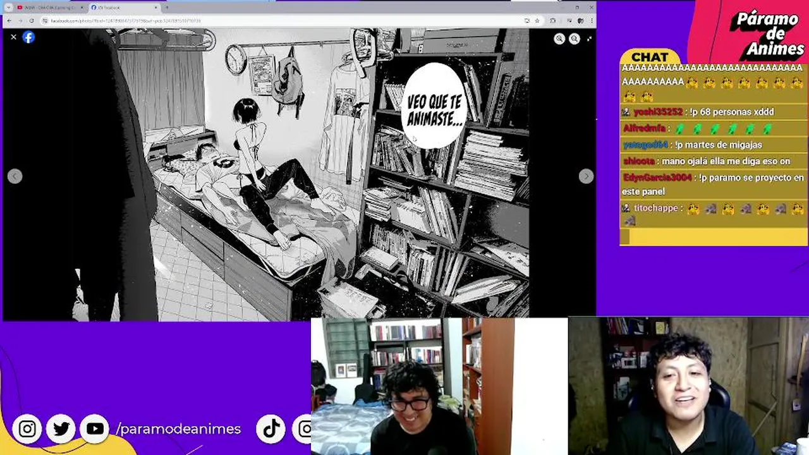Switch to the YouTube browser tab
Viewport: 809px width, 455px height.
pos(50,7)
